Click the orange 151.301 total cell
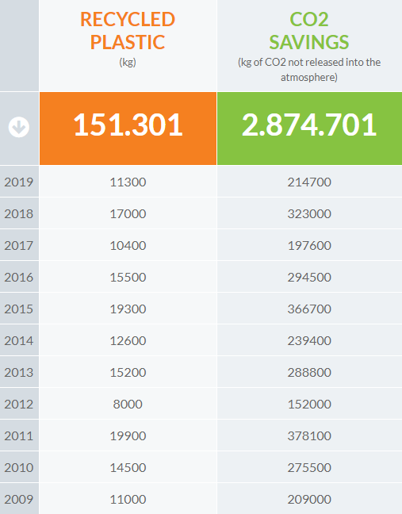Image resolution: width=402 pixels, height=514 pixels. pyautogui.click(x=128, y=128)
